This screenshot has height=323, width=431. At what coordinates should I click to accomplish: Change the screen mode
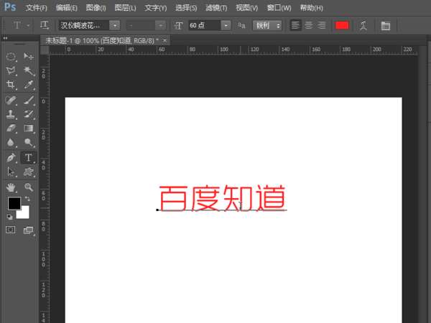tap(28, 230)
